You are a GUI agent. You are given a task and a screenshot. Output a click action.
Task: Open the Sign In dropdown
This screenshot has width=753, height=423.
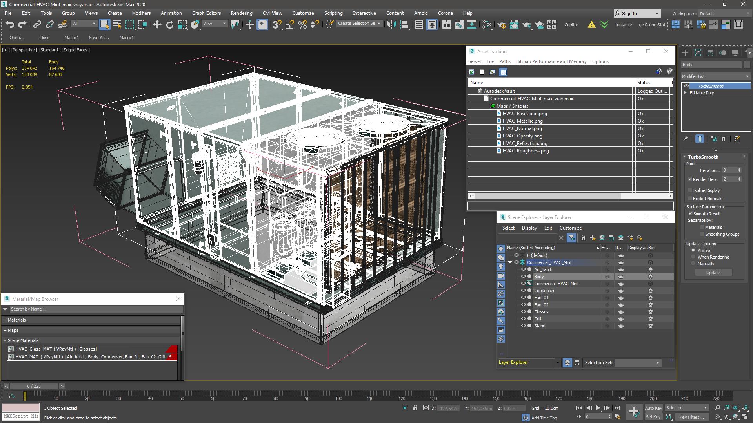click(x=637, y=14)
